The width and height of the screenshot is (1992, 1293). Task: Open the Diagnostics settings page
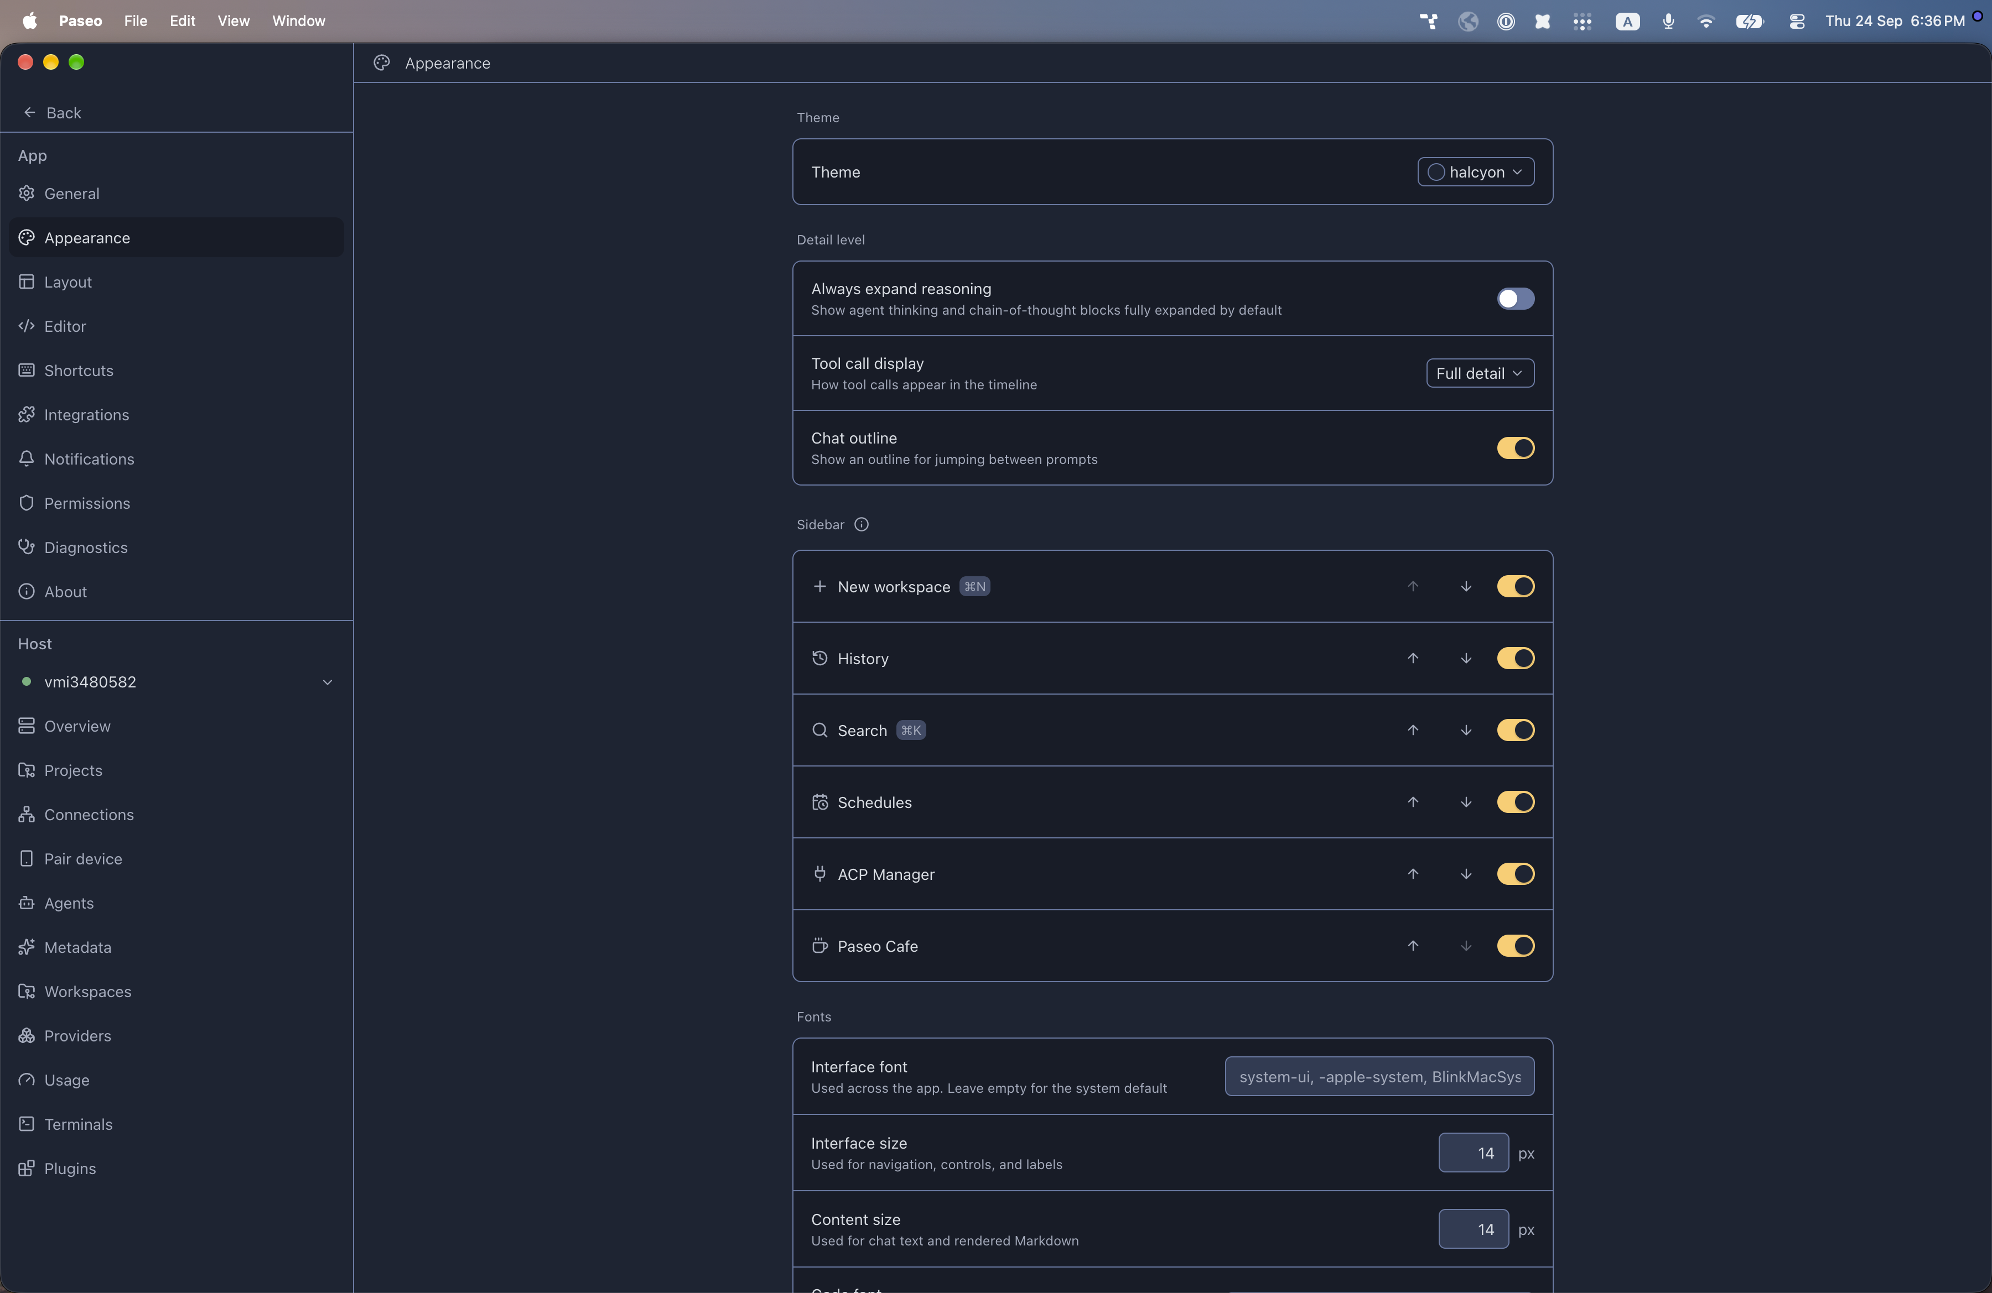[x=177, y=548]
